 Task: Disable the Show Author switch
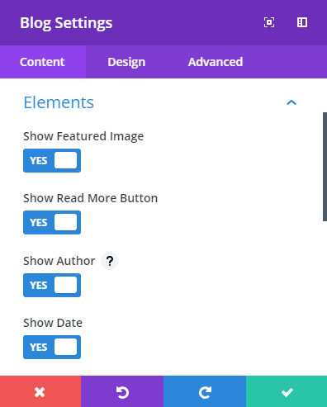tap(52, 285)
